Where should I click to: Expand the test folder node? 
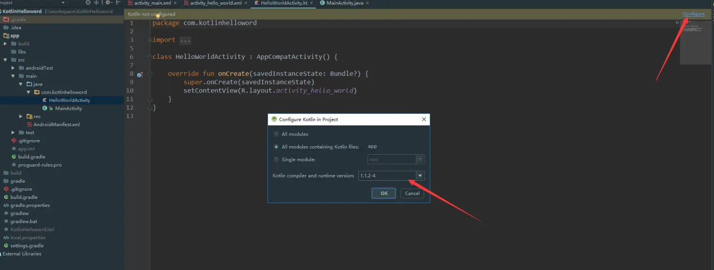(13, 132)
